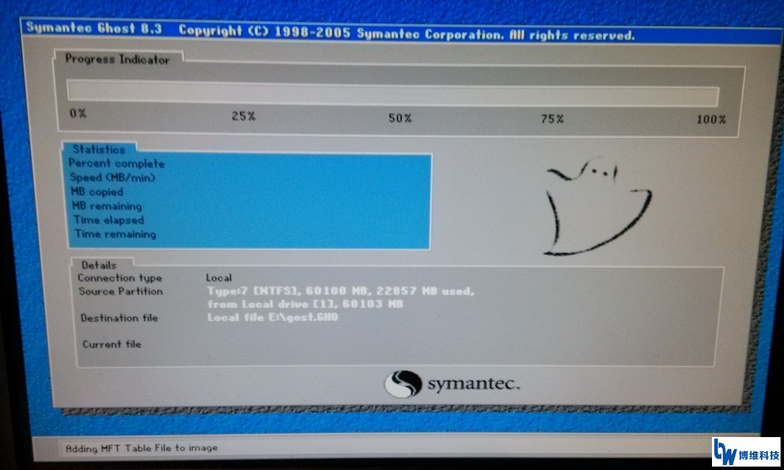Click the 100% progress marker

point(711,119)
